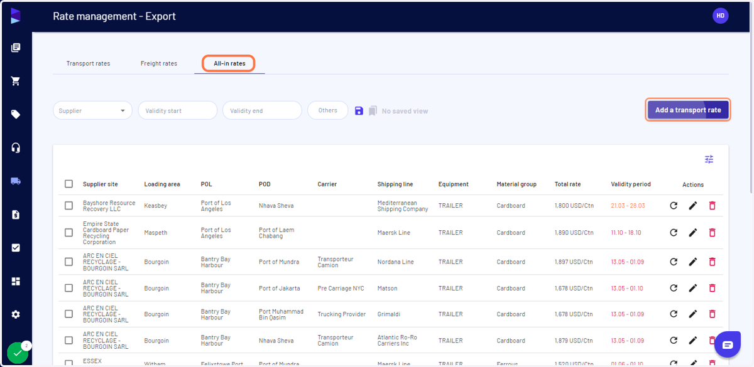Open the table column settings sliders icon
Image resolution: width=754 pixels, height=367 pixels.
(x=709, y=159)
